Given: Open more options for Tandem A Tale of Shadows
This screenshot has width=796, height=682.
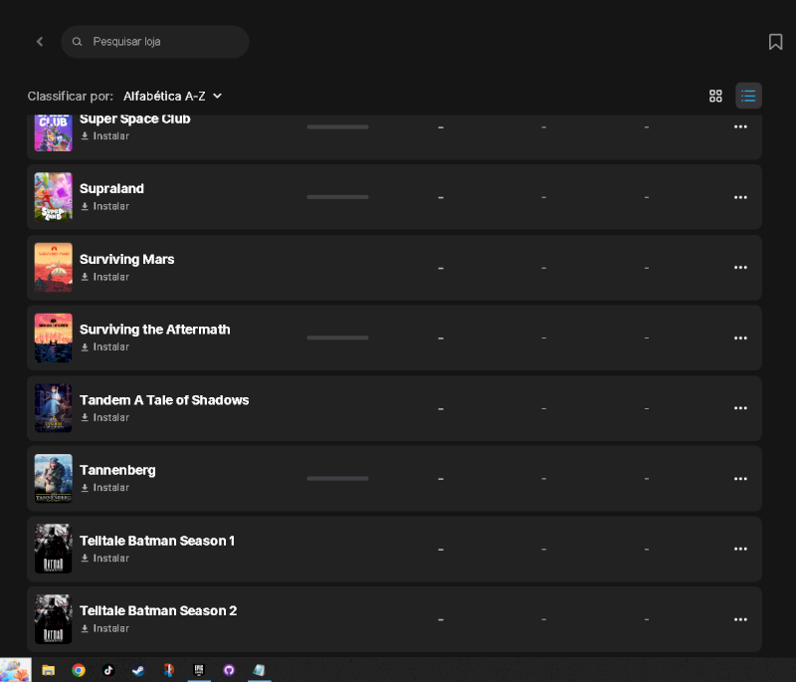Looking at the screenshot, I should [740, 408].
